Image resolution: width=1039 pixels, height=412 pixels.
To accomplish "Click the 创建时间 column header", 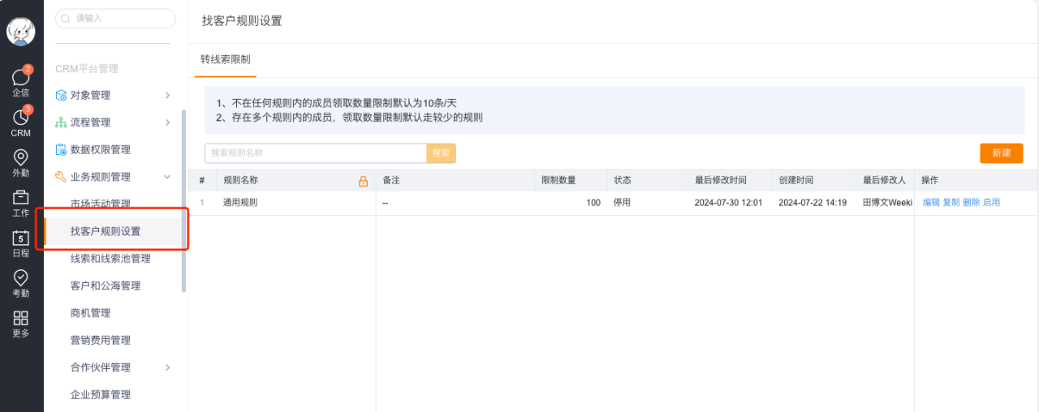I will 796,181.
